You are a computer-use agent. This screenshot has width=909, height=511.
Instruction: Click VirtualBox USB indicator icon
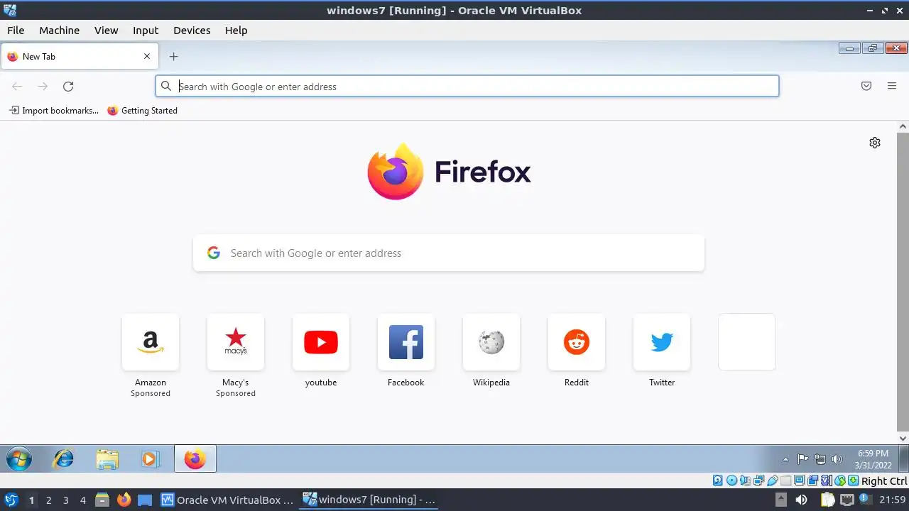tap(772, 481)
